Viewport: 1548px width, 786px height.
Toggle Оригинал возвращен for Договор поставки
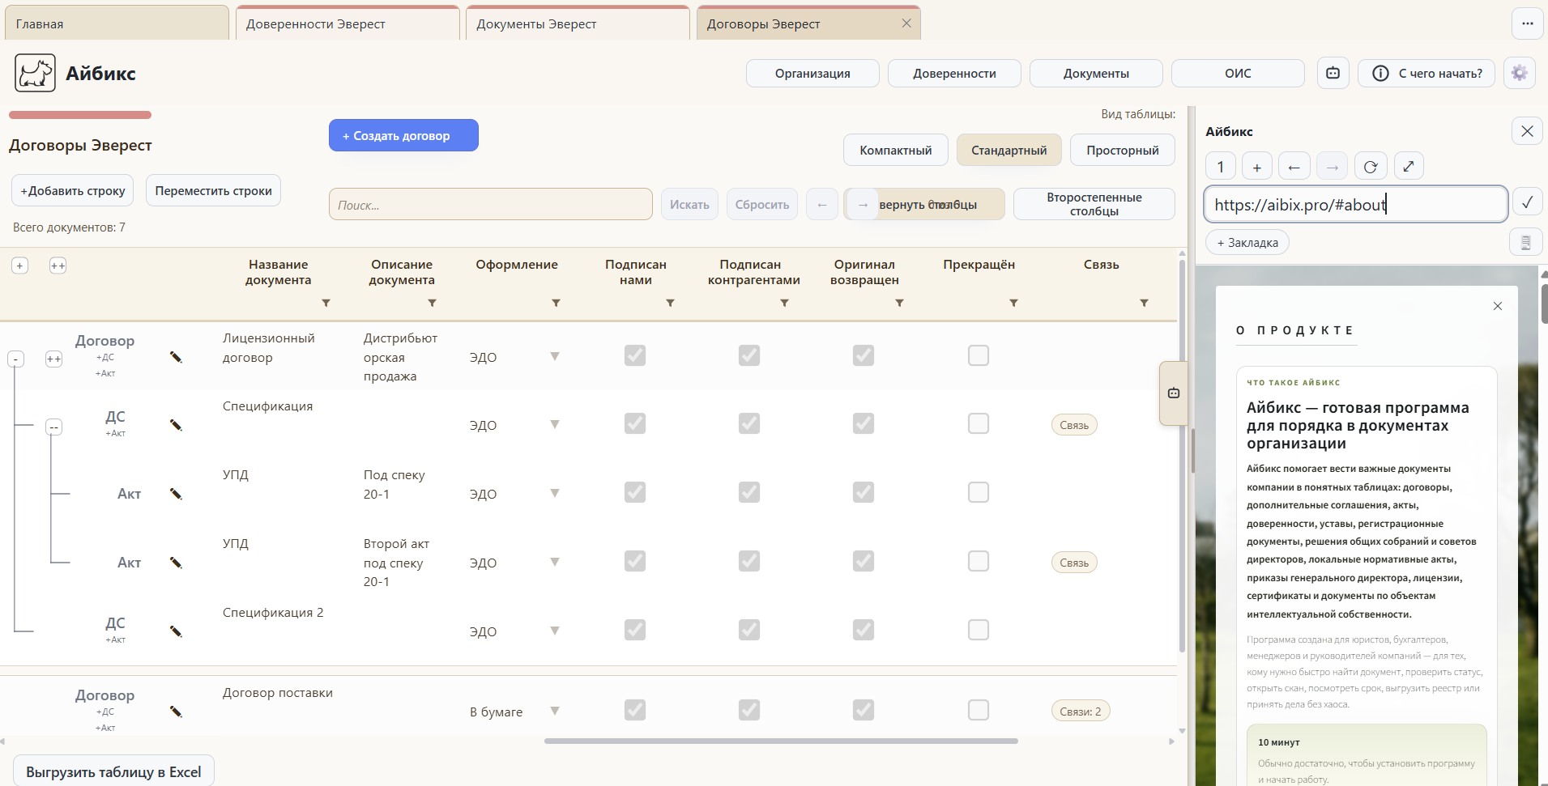click(x=864, y=710)
